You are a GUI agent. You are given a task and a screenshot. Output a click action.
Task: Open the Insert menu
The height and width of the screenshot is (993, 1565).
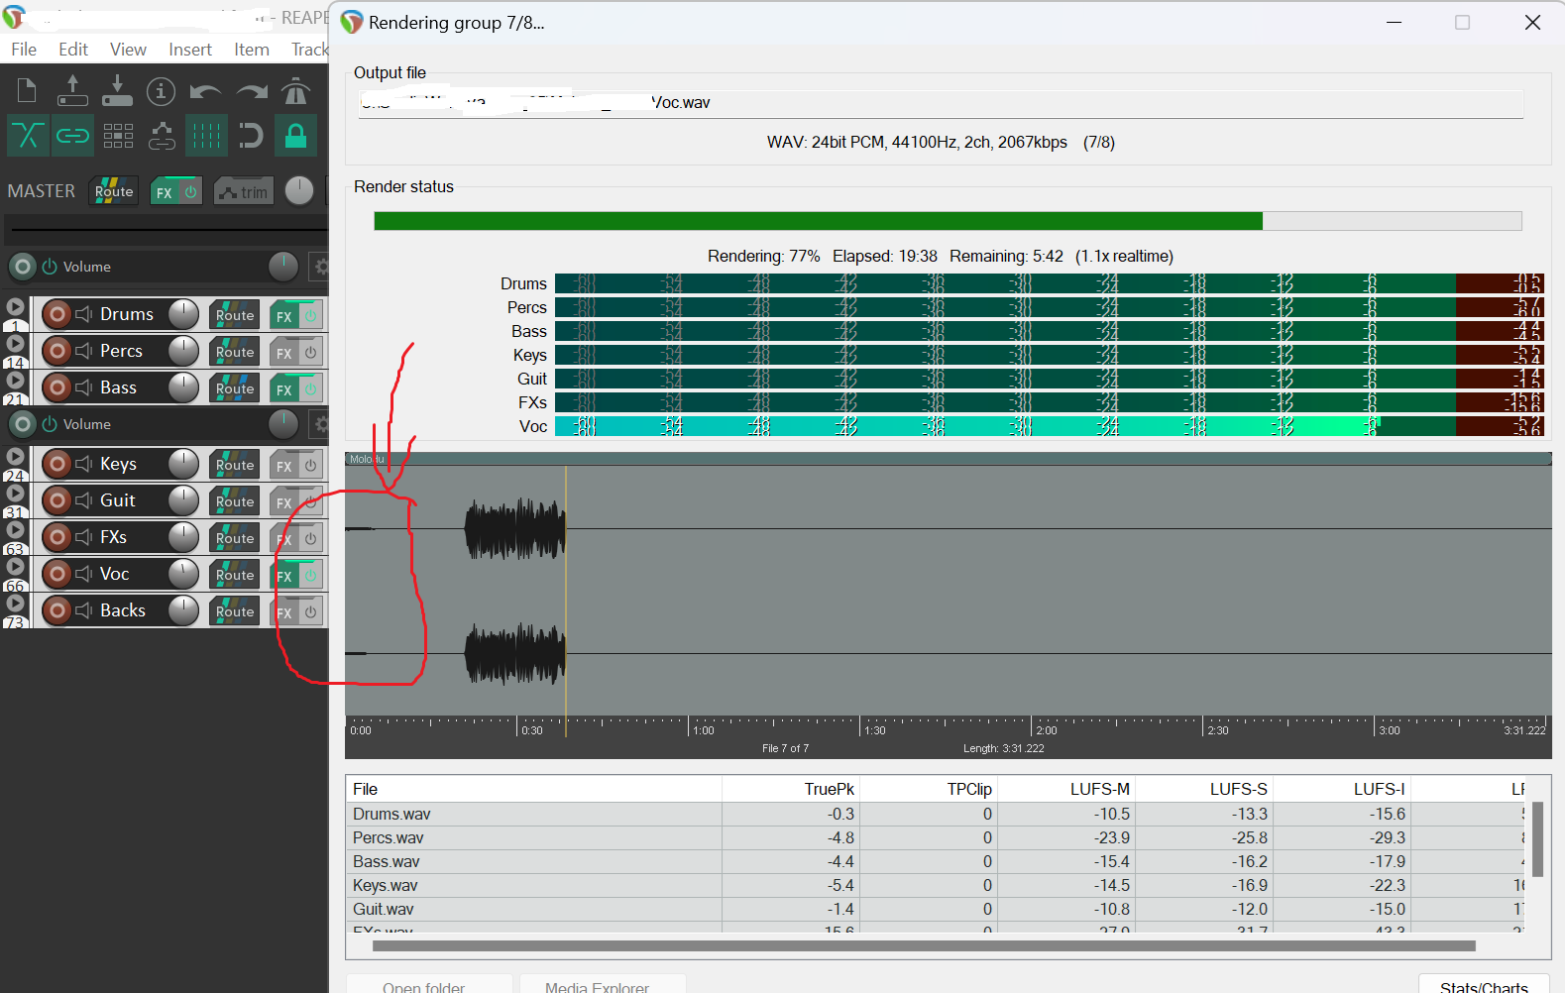[189, 50]
